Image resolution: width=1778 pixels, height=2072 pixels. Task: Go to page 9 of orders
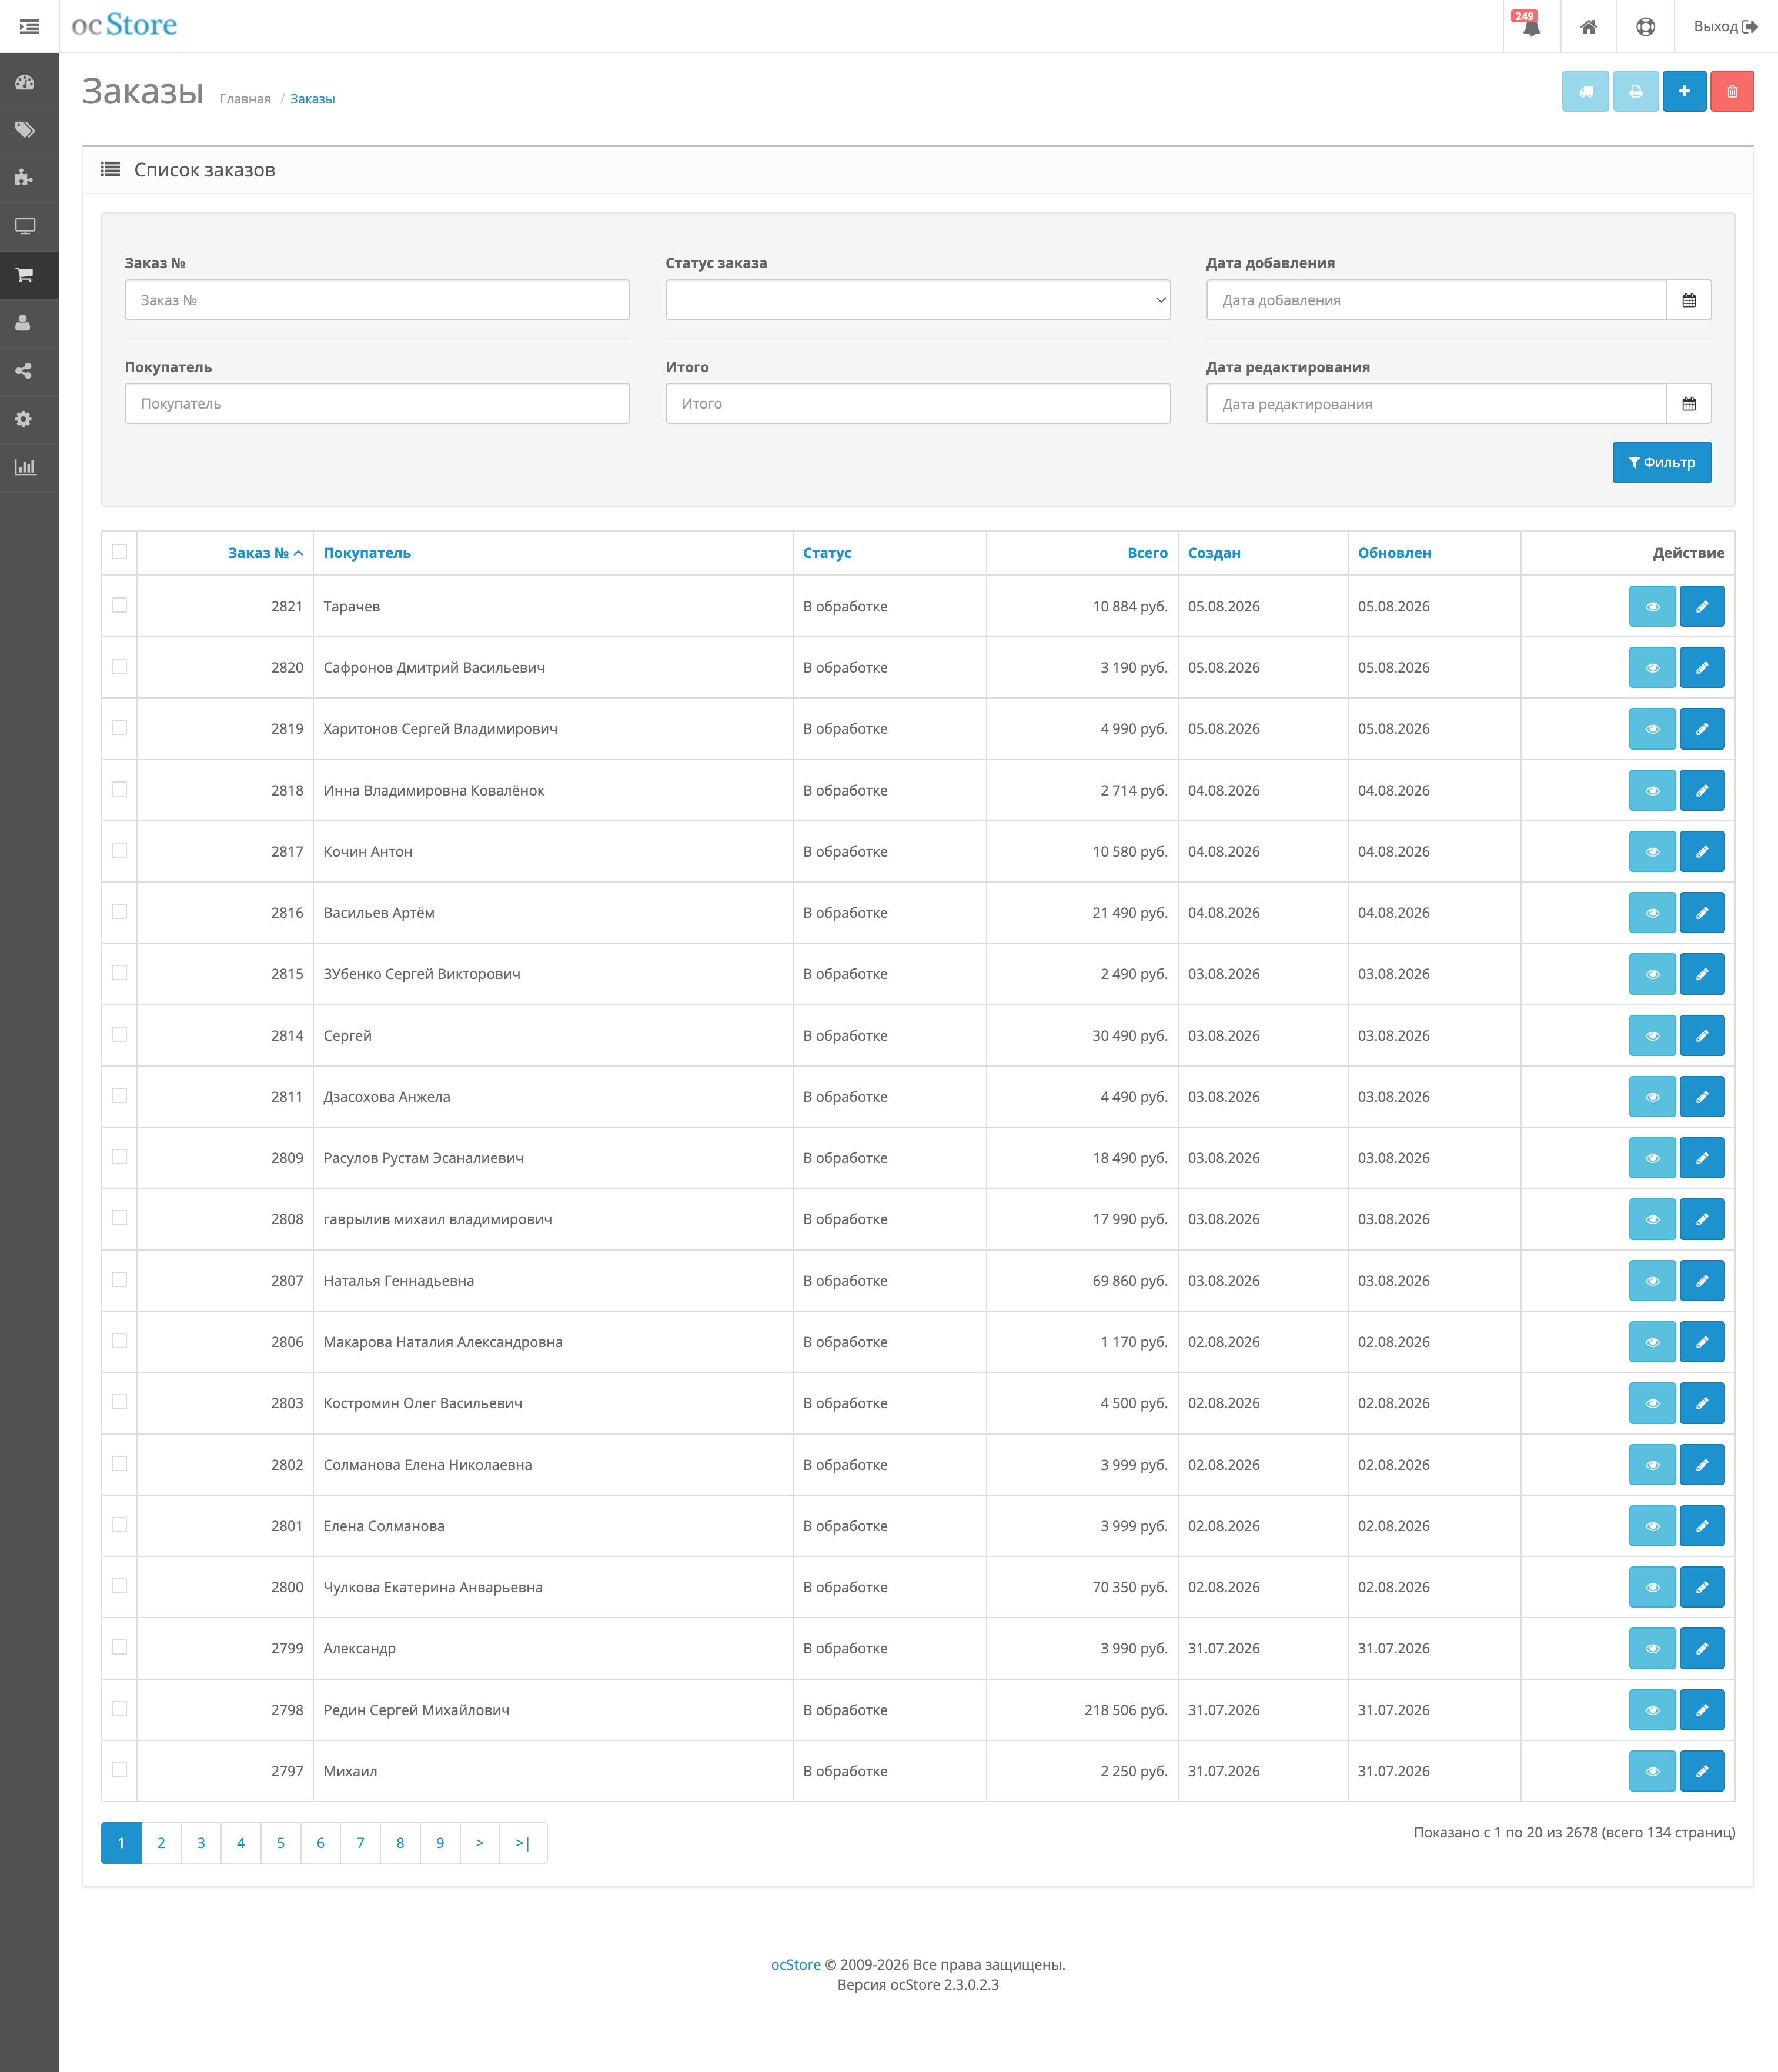click(x=440, y=1843)
